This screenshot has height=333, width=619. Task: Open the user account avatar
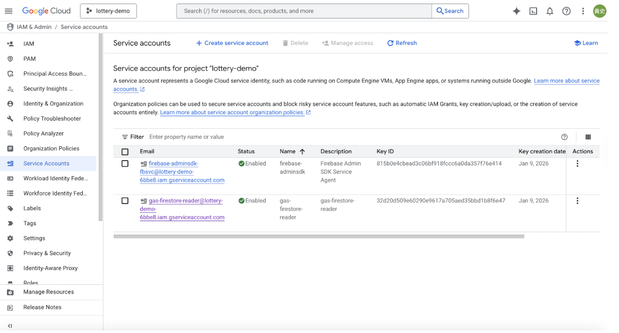[600, 11]
